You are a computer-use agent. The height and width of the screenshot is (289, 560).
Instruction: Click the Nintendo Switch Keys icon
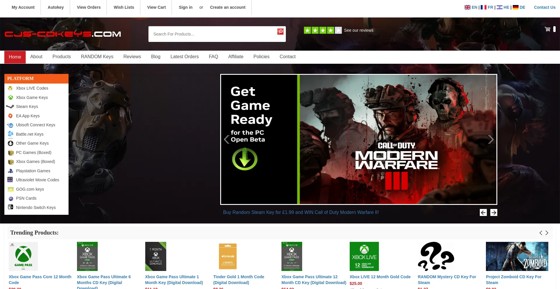point(10,207)
